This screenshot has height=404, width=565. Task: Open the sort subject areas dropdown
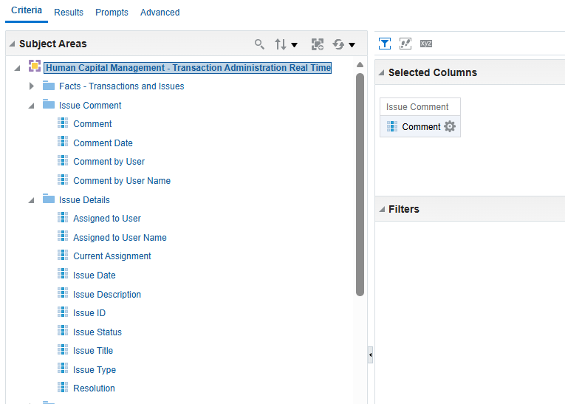286,44
